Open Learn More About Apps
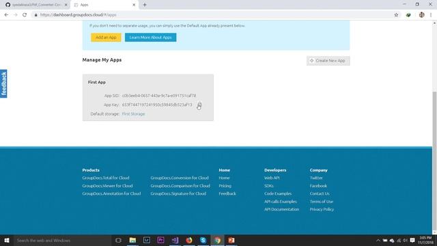Image resolution: width=437 pixels, height=246 pixels. point(150,38)
